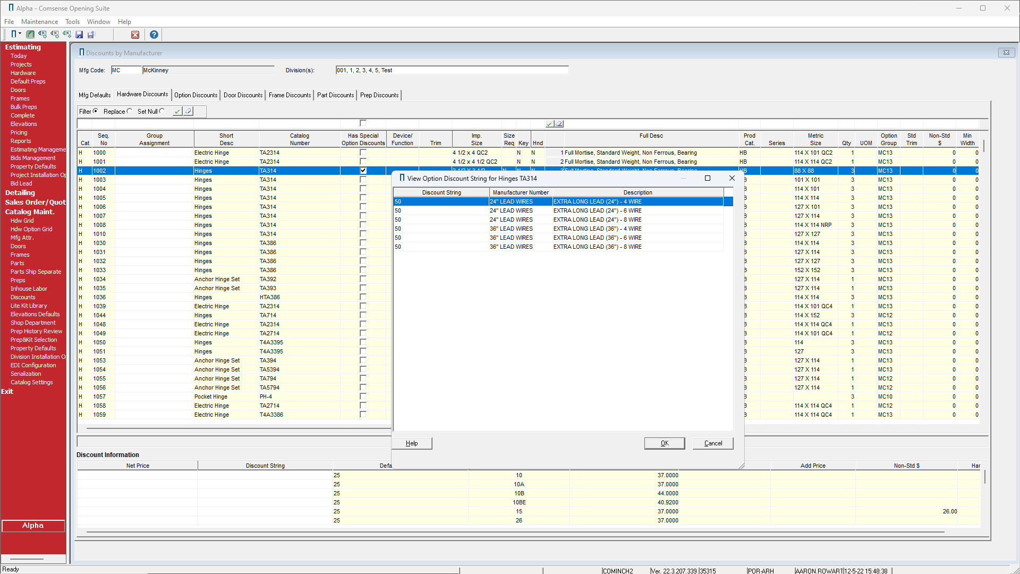The image size is (1020, 574).
Task: Check special option discounts for row 1000
Action: point(363,153)
